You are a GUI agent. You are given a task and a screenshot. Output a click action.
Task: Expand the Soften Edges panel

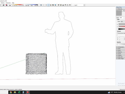click(x=121, y=58)
